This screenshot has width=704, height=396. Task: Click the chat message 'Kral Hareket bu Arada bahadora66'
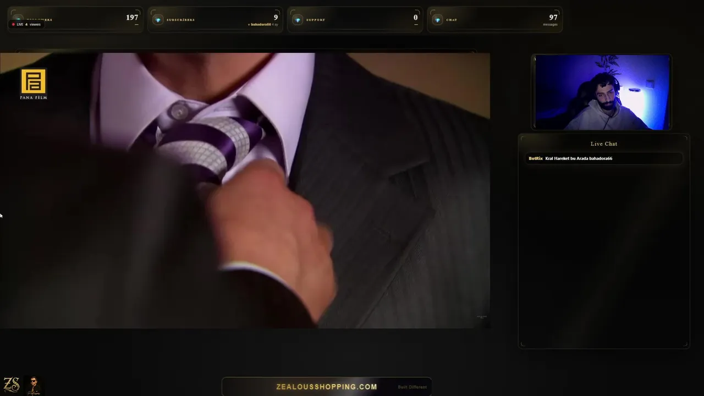coord(579,158)
